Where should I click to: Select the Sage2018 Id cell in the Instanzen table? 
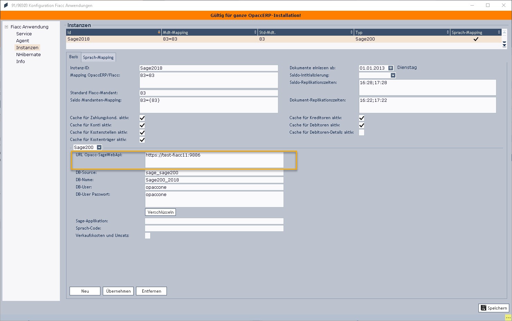(114, 39)
